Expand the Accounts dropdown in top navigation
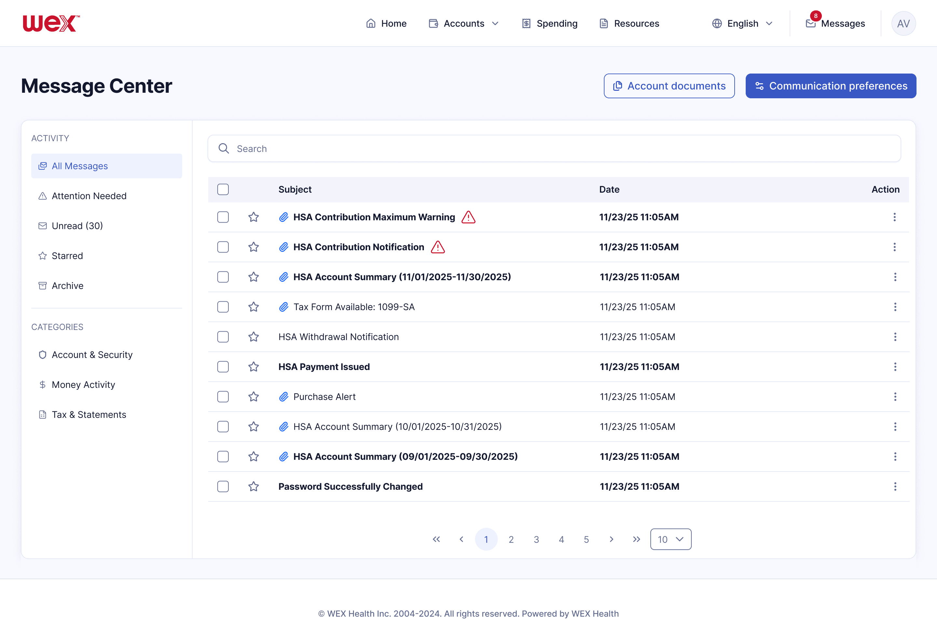937x643 pixels. point(464,23)
